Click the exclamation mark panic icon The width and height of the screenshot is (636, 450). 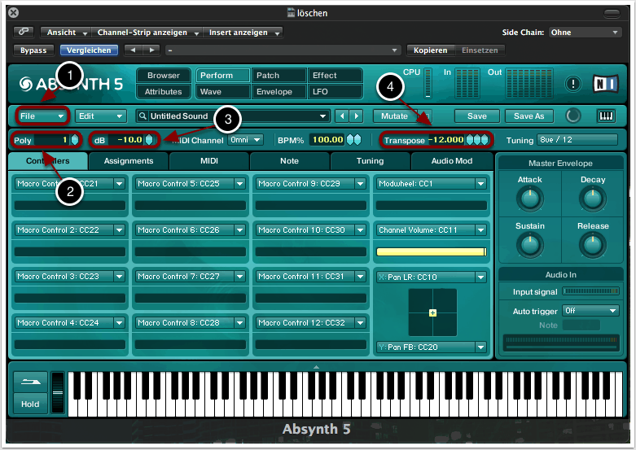[x=573, y=83]
